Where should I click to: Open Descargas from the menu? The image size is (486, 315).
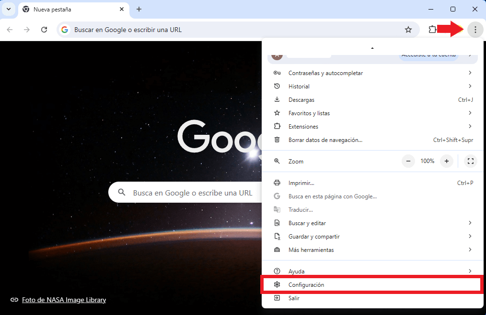tap(372, 99)
